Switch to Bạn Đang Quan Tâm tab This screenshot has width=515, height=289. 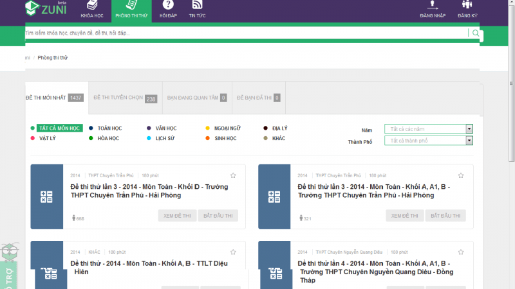pos(197,98)
